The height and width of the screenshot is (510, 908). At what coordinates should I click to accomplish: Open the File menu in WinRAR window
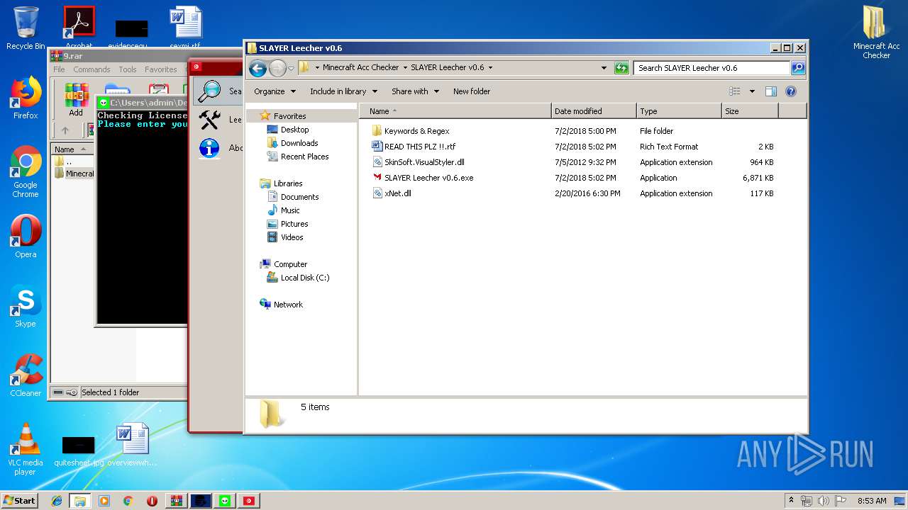coord(59,69)
